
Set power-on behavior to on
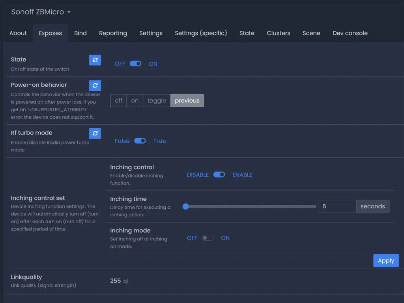(135, 101)
